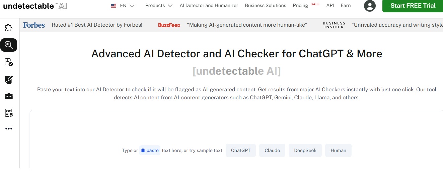Open Business Solutions menu item

point(266,6)
